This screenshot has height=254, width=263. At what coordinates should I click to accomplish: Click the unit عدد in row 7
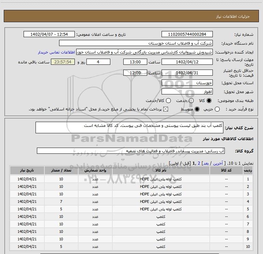(95, 224)
